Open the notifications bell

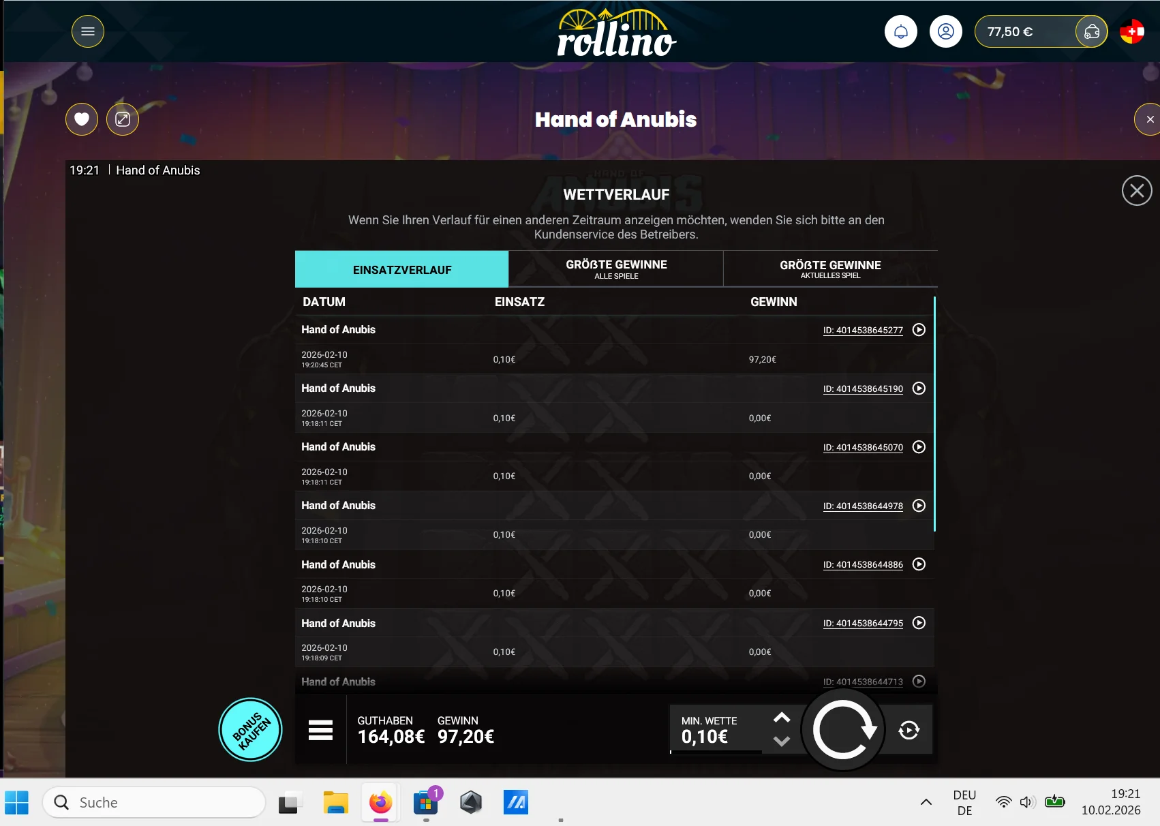[x=901, y=31]
